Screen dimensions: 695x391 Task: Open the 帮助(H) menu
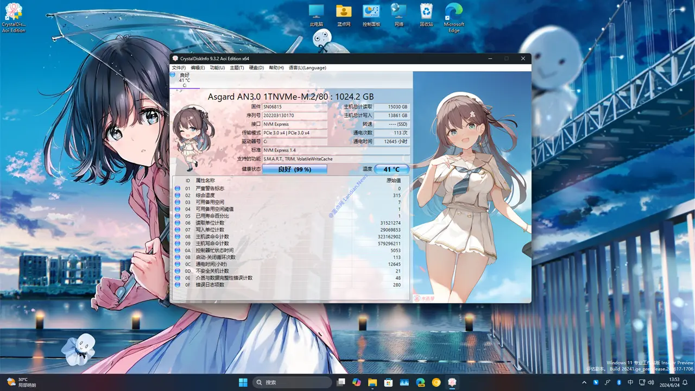276,68
